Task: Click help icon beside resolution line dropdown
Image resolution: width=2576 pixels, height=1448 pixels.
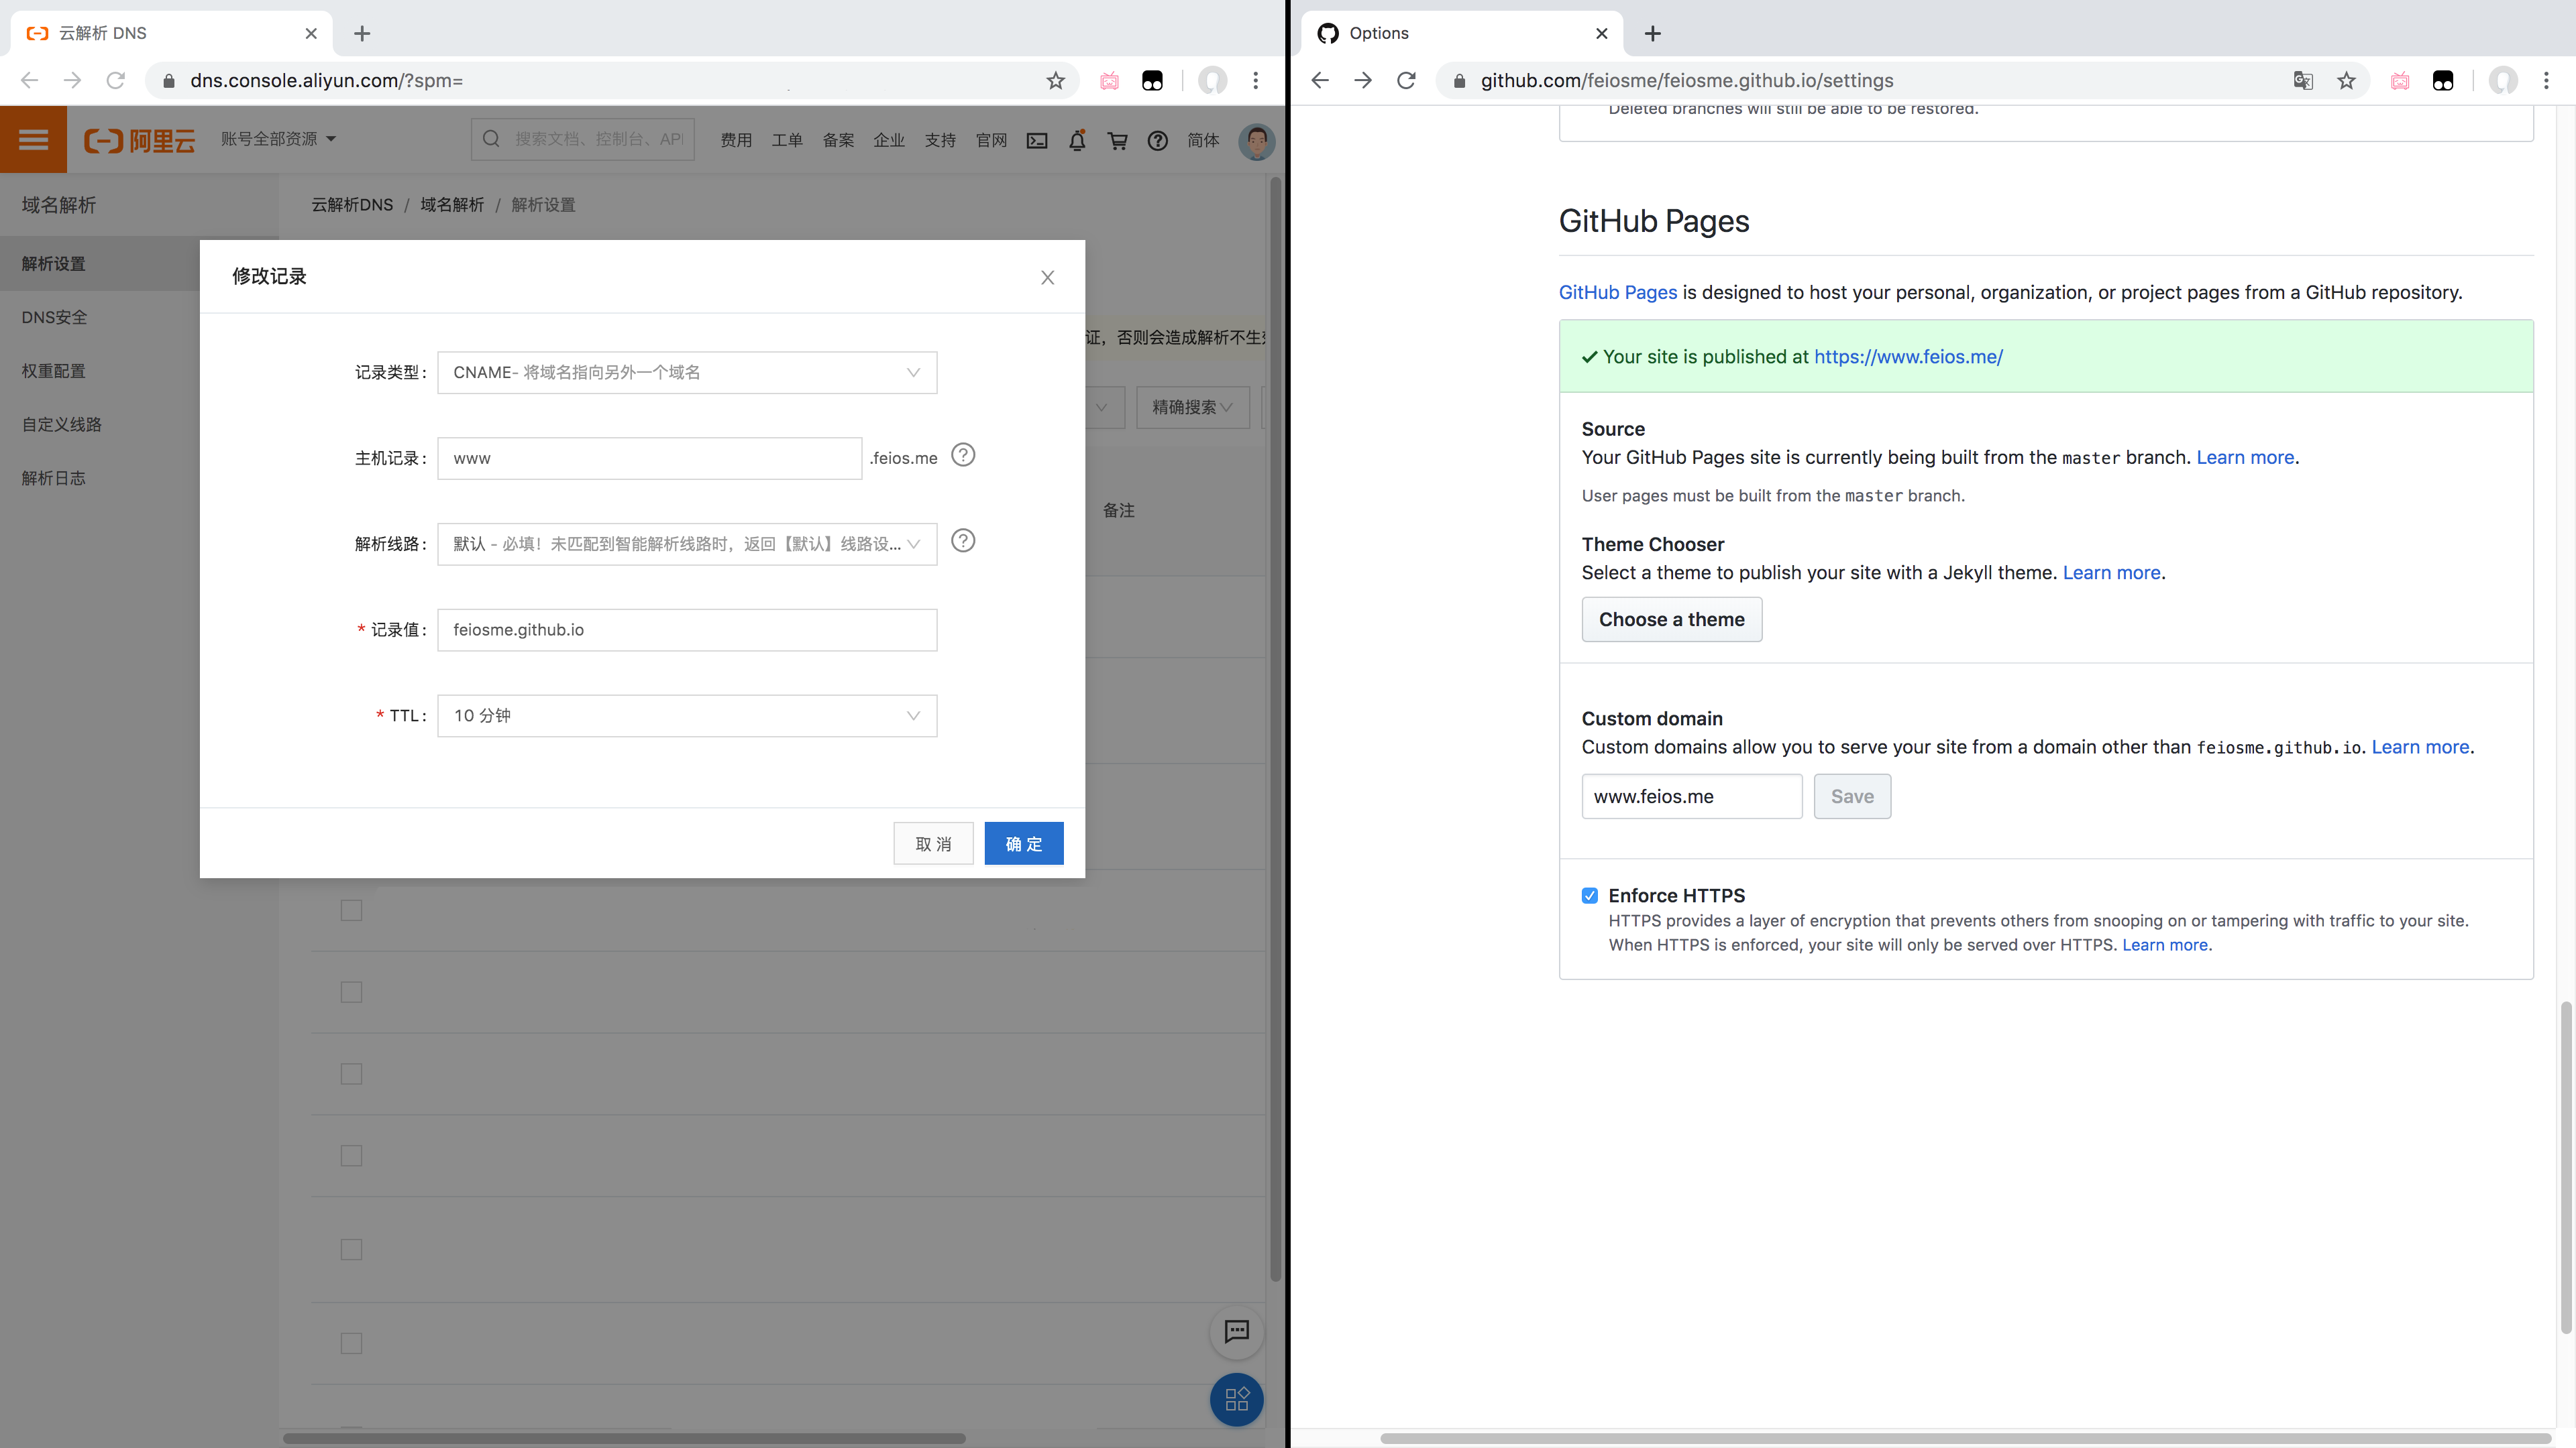Action: (962, 542)
